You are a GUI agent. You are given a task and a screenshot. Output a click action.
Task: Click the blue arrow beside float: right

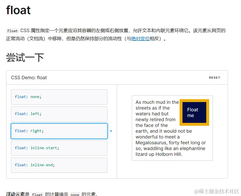pyautogui.click(x=111, y=131)
